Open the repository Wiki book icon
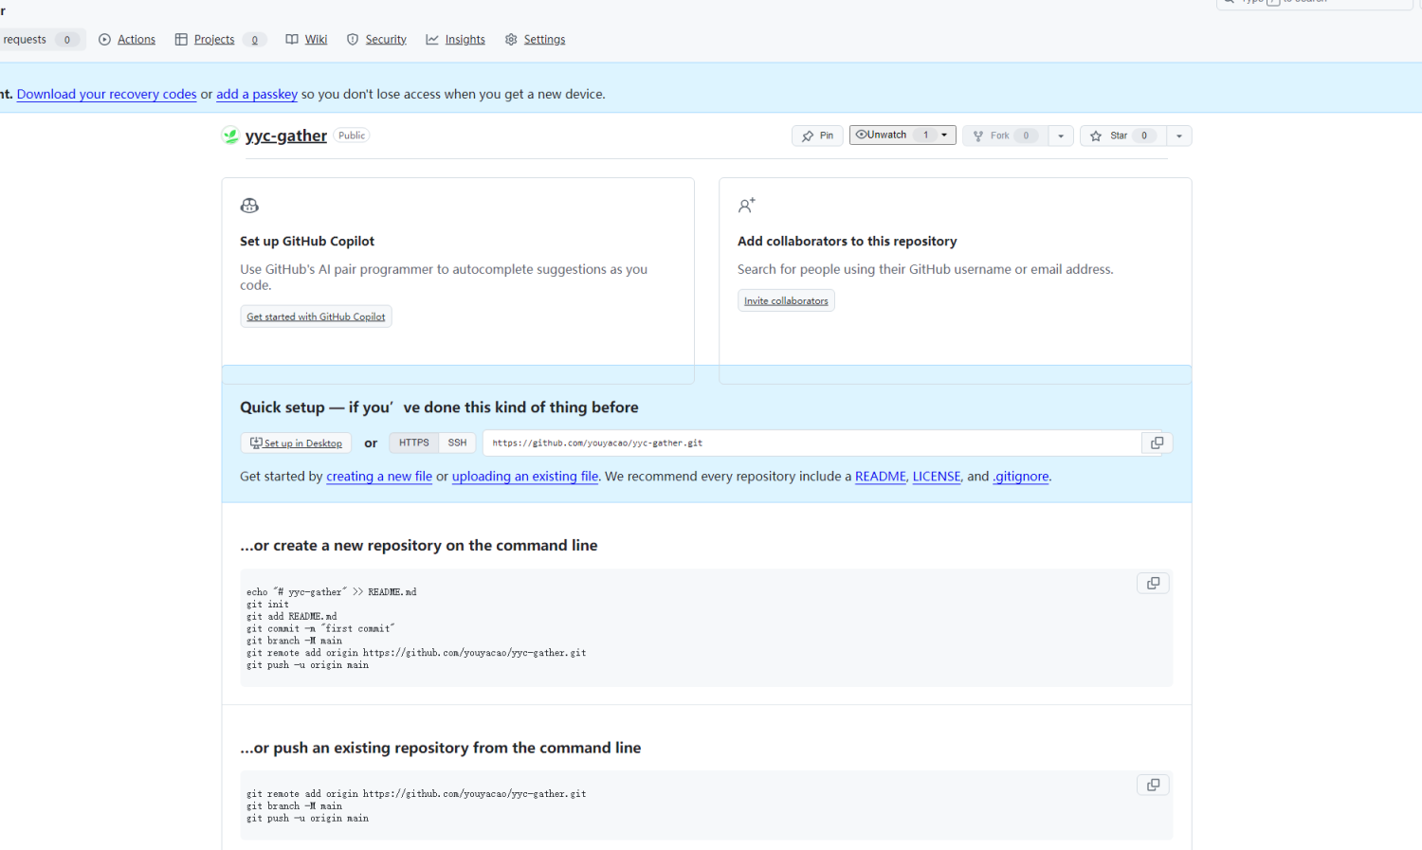The image size is (1422, 850). (x=292, y=39)
